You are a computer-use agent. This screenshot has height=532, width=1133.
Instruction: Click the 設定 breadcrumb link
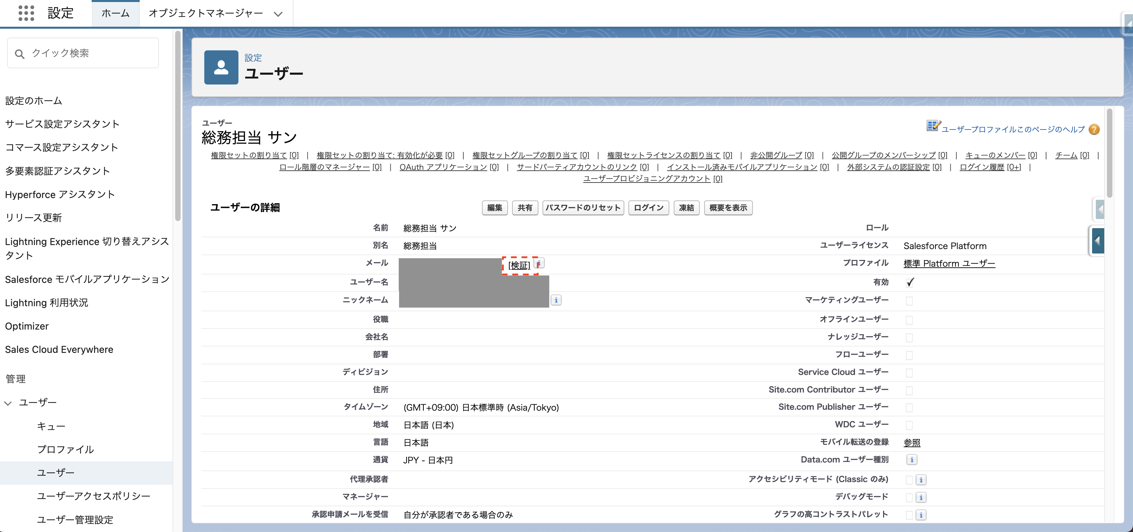point(253,57)
